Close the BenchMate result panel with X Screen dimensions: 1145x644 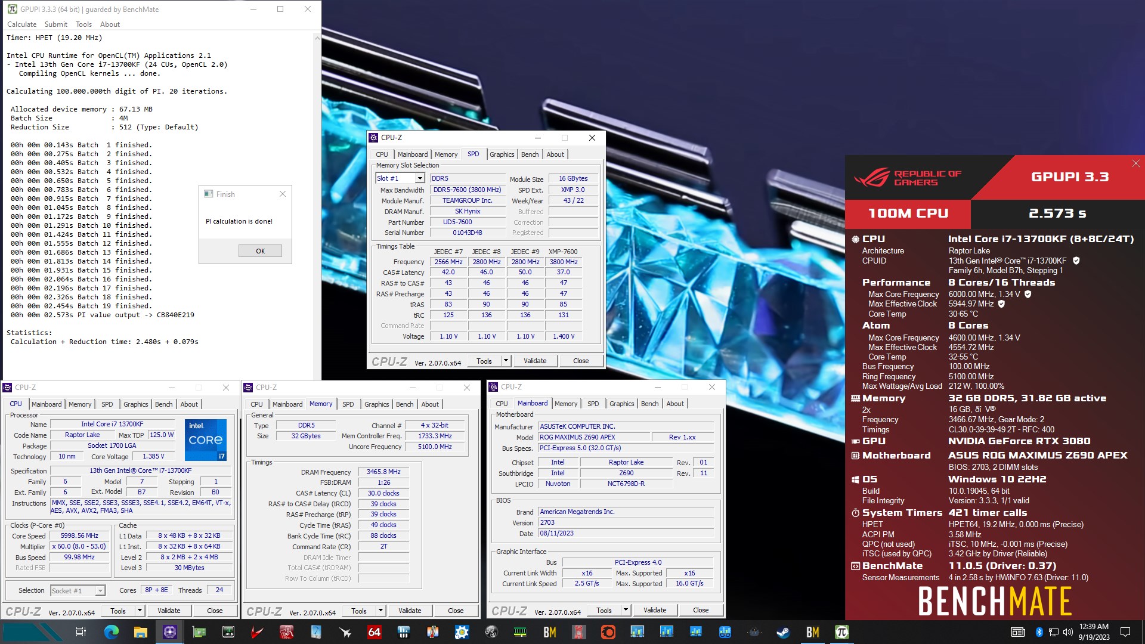(x=1135, y=163)
